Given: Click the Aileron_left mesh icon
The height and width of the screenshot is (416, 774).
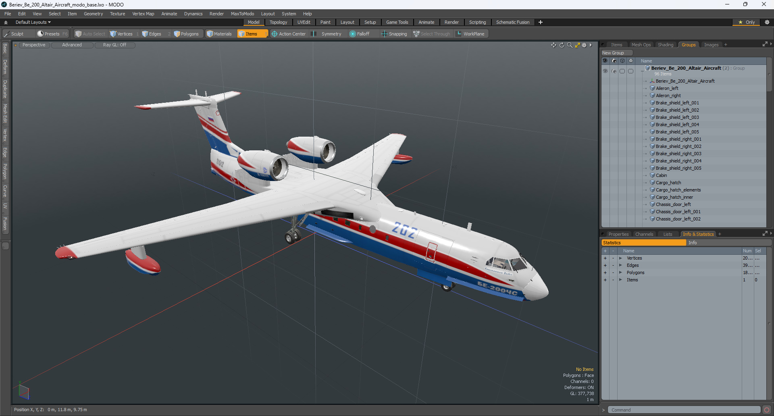Looking at the screenshot, I should tap(652, 88).
